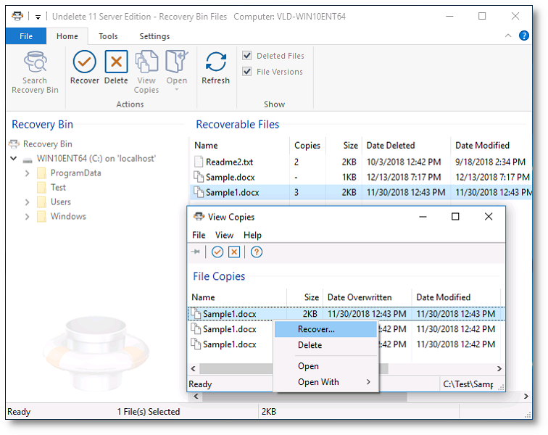The image size is (548, 435).
Task: Select the ProgramData folder in tree
Action: 75,173
